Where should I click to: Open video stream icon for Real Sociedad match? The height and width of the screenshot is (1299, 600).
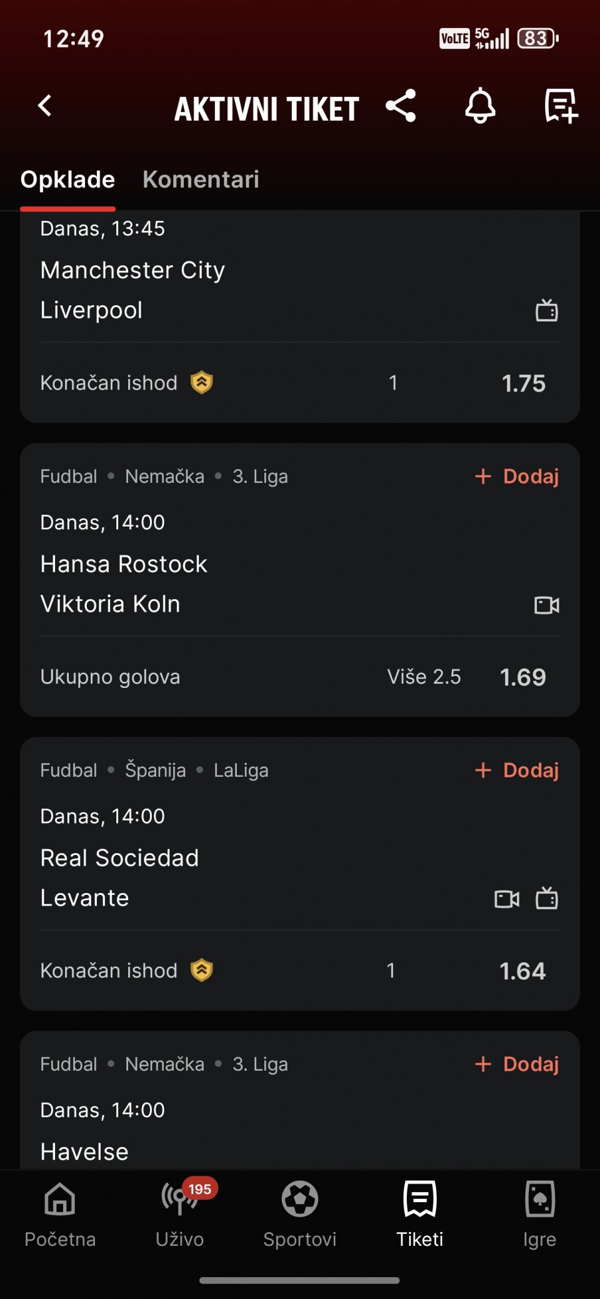click(x=507, y=899)
